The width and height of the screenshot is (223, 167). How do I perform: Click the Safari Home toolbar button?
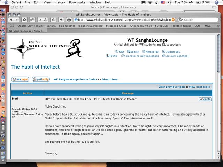point(25,20)
